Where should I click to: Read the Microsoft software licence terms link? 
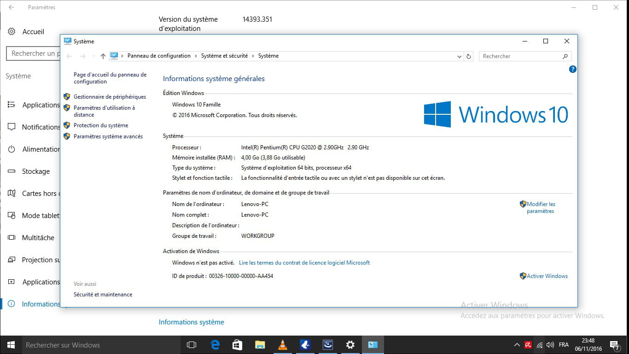click(x=304, y=263)
